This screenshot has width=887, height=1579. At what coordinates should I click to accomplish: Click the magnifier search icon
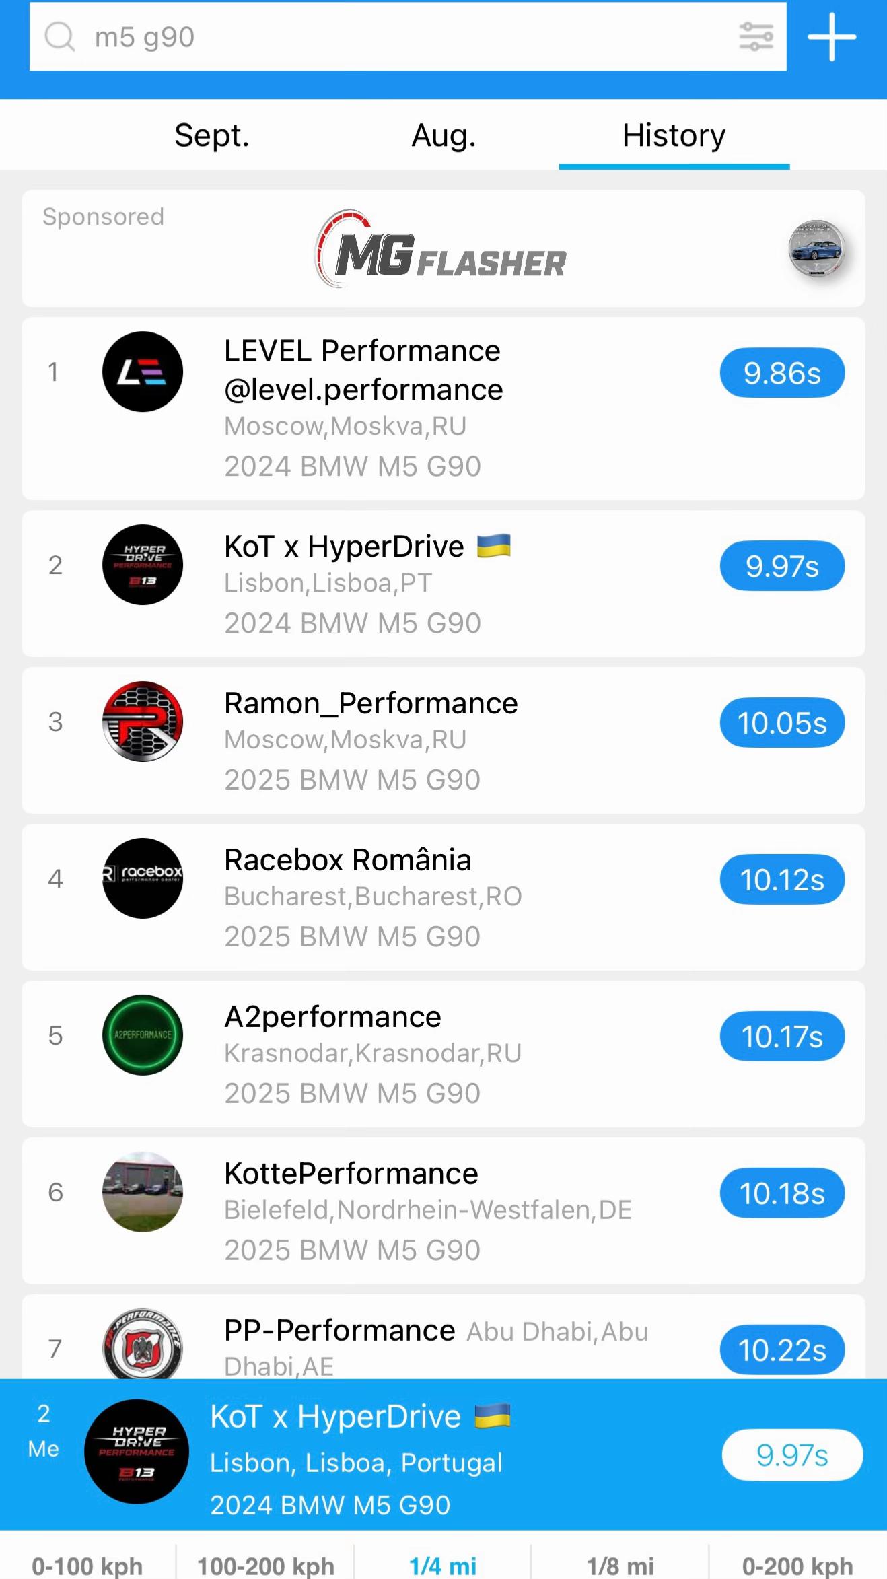click(x=60, y=36)
